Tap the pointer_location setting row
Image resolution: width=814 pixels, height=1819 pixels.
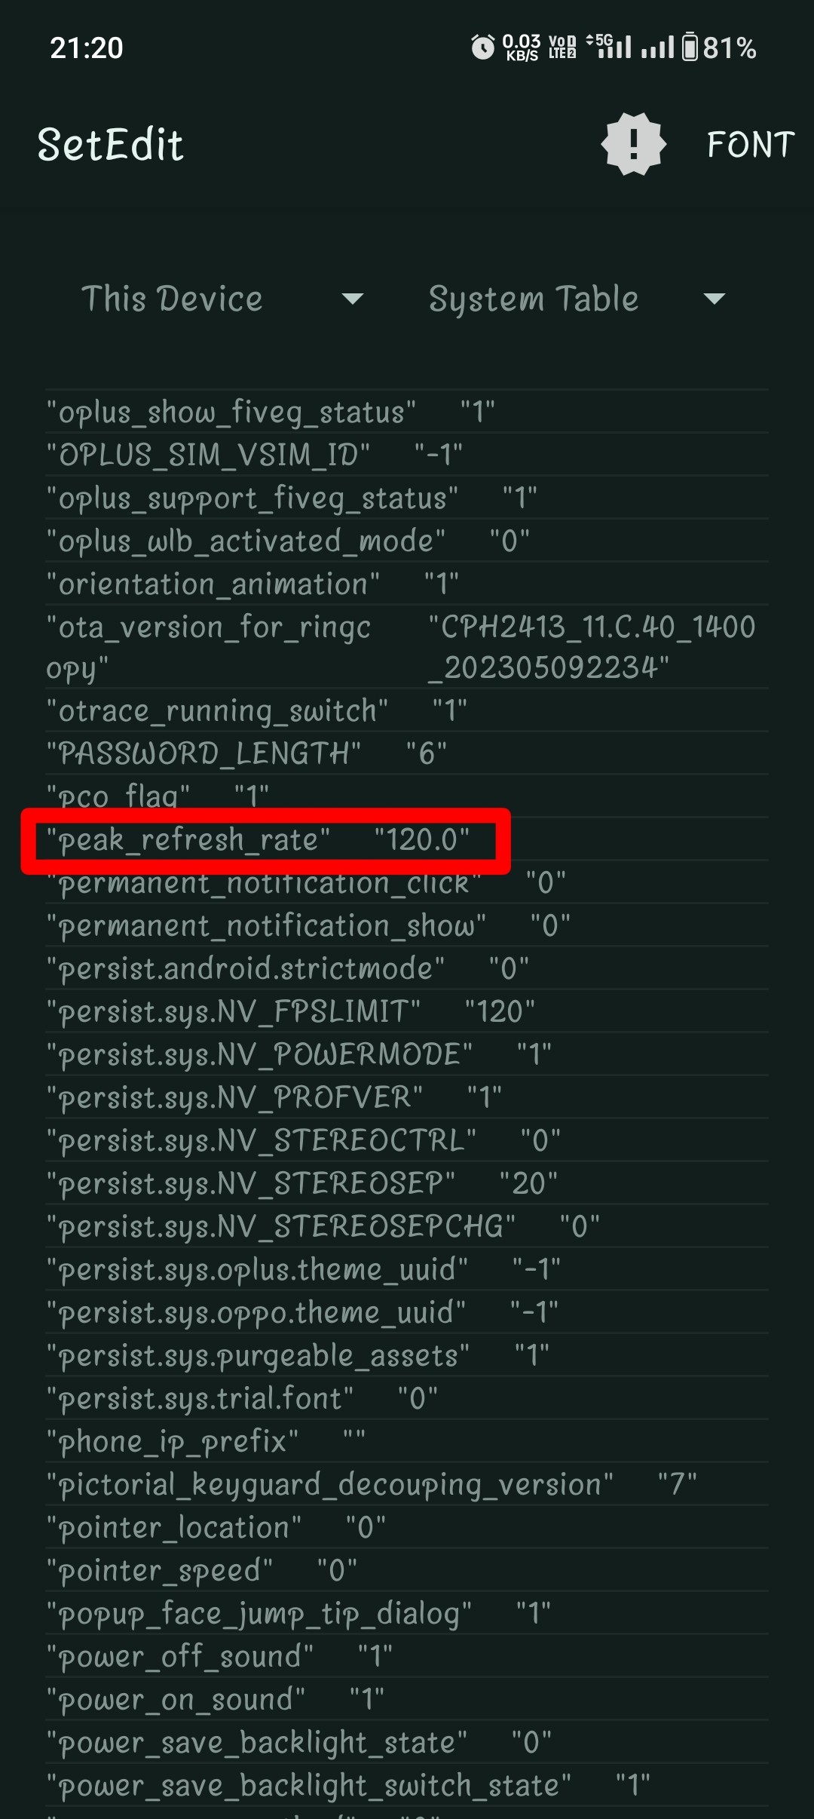174,1528
